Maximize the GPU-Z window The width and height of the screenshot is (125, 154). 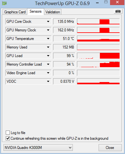coord(106,2)
